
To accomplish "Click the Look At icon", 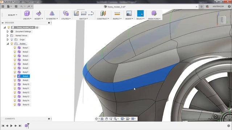I will [x=102, y=119].
